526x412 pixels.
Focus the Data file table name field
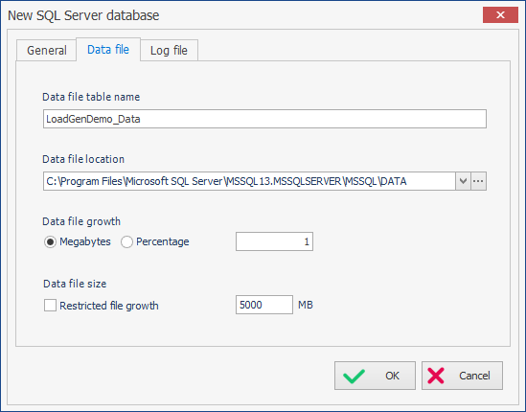pyautogui.click(x=264, y=119)
